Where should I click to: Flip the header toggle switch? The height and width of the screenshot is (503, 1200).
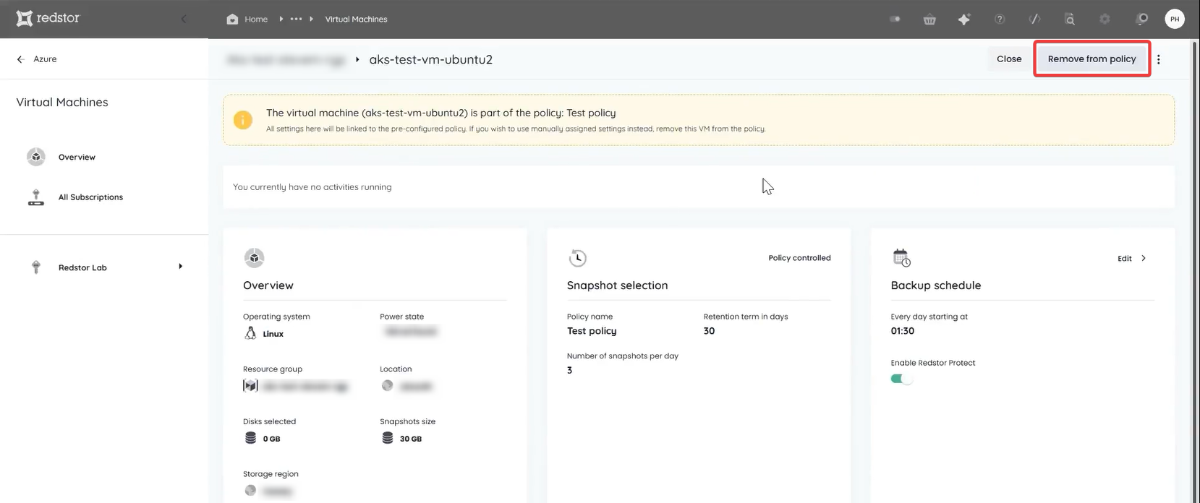(895, 20)
